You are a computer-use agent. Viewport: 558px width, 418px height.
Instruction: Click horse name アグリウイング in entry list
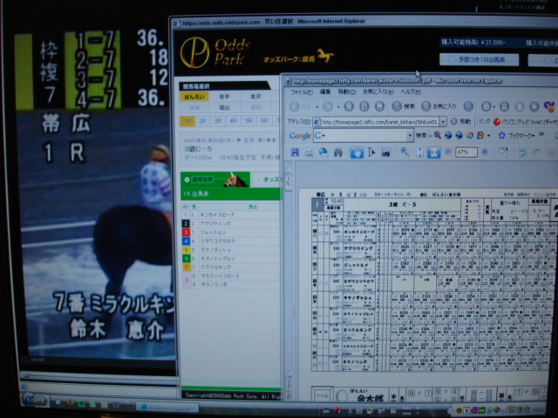[215, 224]
